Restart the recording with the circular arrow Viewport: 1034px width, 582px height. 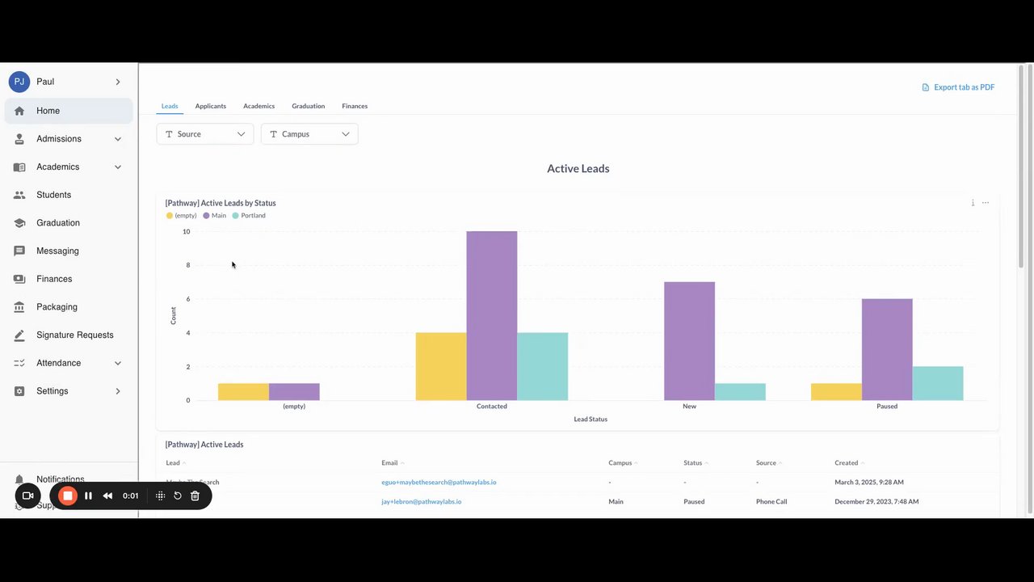click(178, 496)
